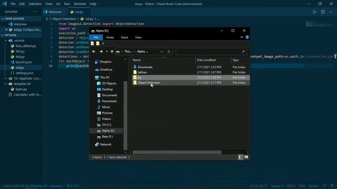Collapse the AppData Loc... folder
This screenshot has height=189, width=337.
click(x=6, y=78)
